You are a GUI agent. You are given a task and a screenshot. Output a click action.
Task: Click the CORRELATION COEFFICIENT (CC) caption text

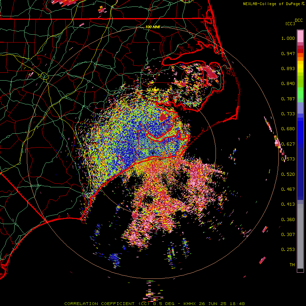pyautogui.click(x=107, y=304)
